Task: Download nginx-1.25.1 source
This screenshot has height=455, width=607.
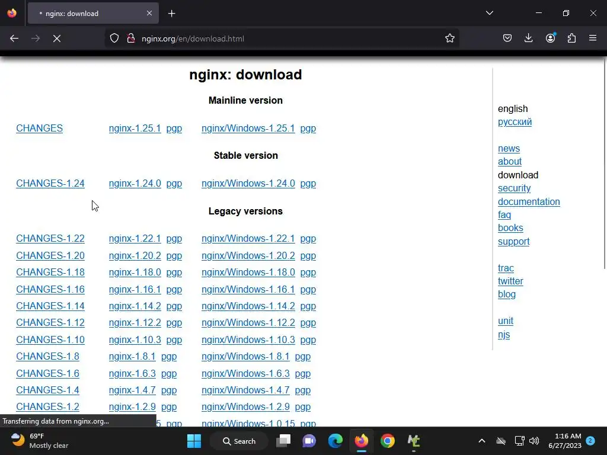Action: tap(135, 128)
